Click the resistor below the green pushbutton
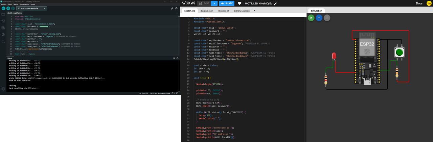433x142 pixels. pos(397,72)
